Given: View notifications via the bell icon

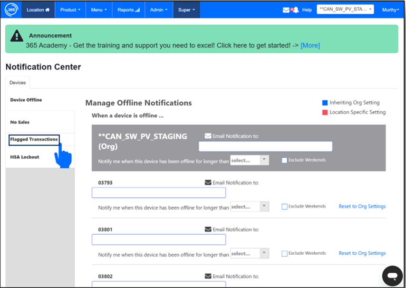Looking at the screenshot, I should pos(296,9).
